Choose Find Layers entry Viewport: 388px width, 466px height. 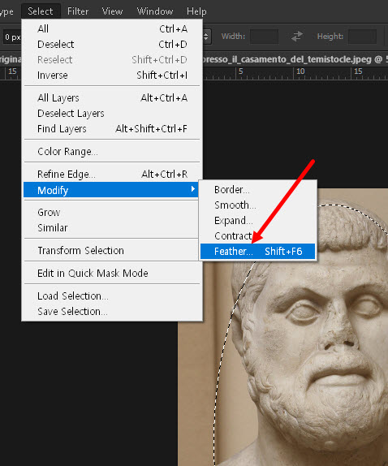pos(112,129)
